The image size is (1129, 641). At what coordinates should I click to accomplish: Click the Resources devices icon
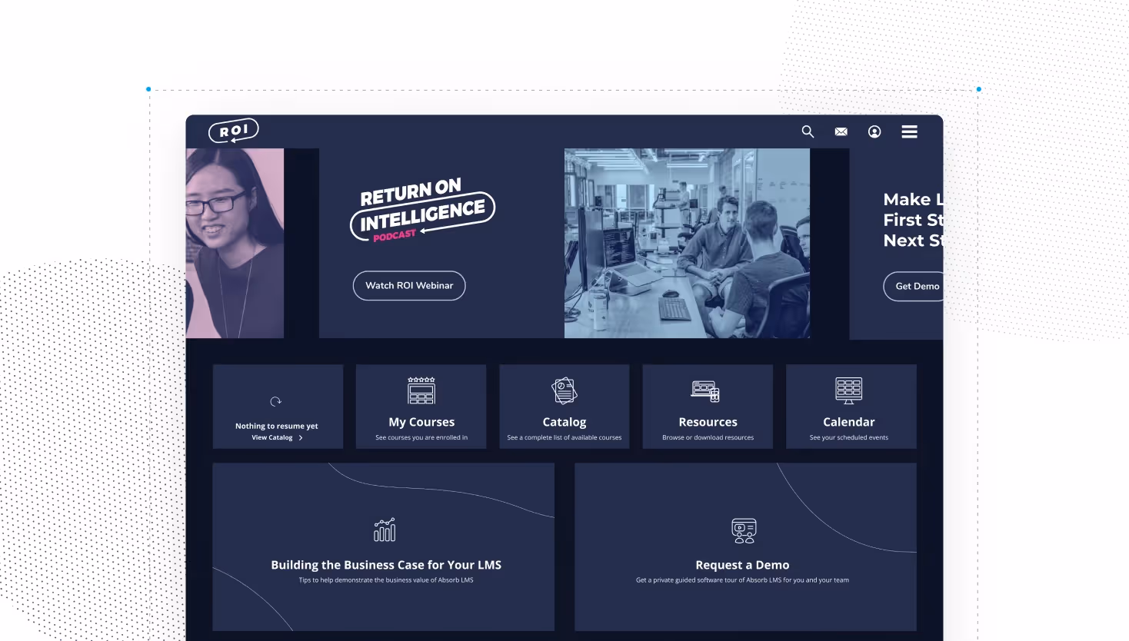click(x=705, y=390)
